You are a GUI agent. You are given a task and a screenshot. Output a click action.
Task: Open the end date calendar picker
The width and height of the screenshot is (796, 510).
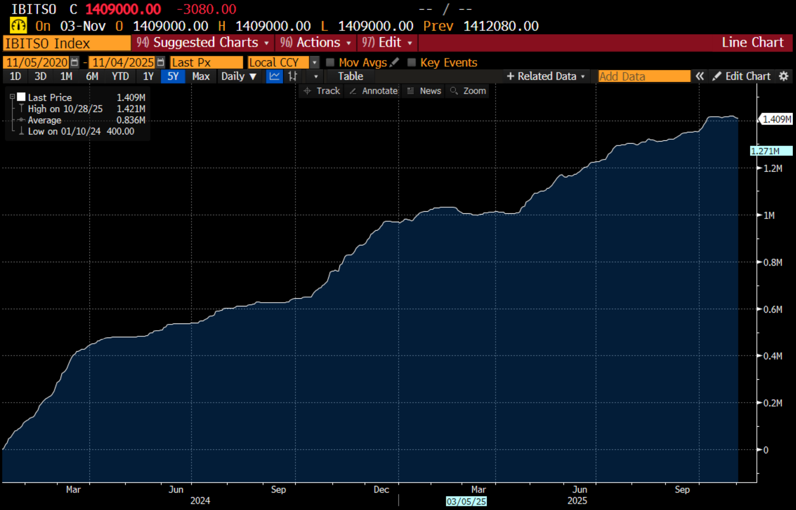pyautogui.click(x=160, y=62)
